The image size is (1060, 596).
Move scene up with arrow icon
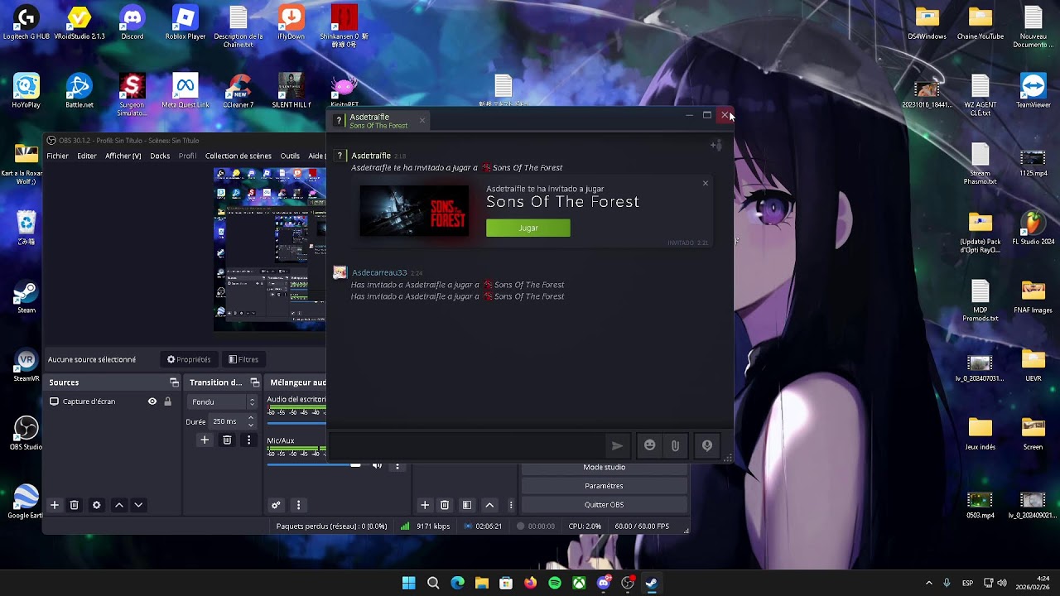pos(489,505)
